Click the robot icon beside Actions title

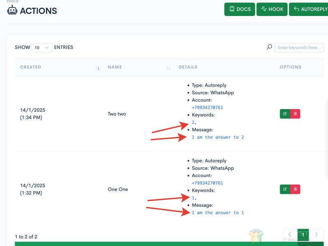point(12,11)
